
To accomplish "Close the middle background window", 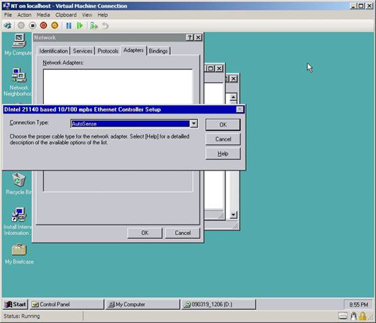I will 219,68.
